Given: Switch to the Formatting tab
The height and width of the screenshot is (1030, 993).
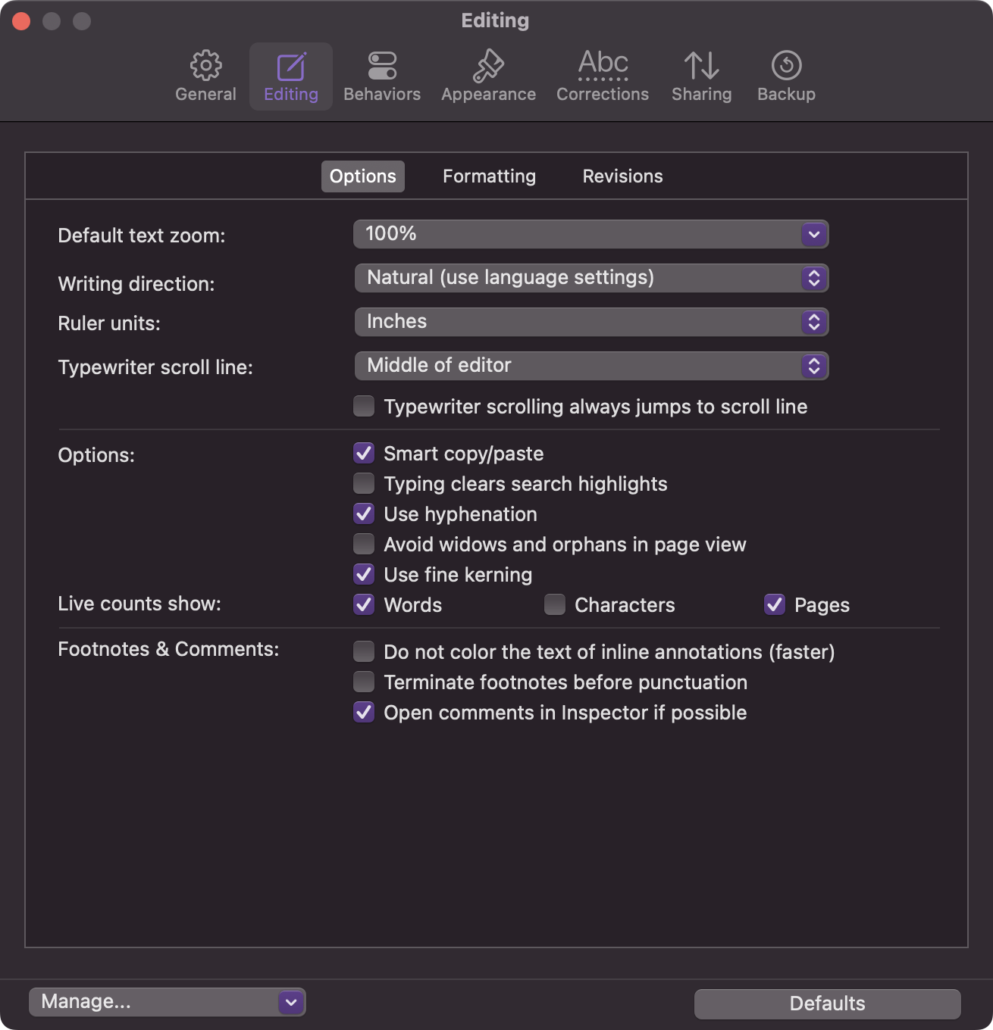Looking at the screenshot, I should 489,176.
